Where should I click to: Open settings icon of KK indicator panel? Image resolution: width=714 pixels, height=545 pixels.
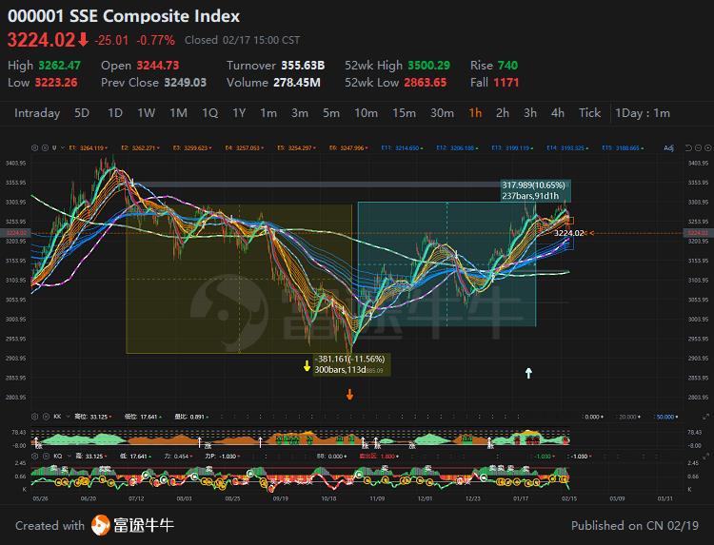[35, 417]
